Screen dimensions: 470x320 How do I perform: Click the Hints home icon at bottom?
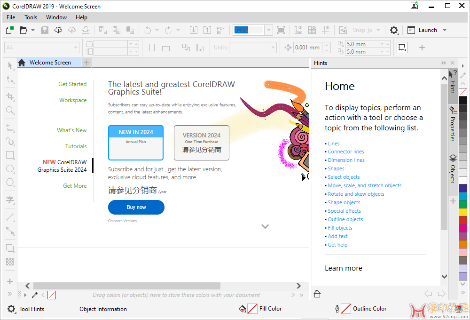click(x=317, y=294)
